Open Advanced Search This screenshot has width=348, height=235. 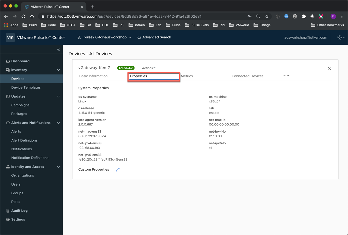click(x=154, y=37)
